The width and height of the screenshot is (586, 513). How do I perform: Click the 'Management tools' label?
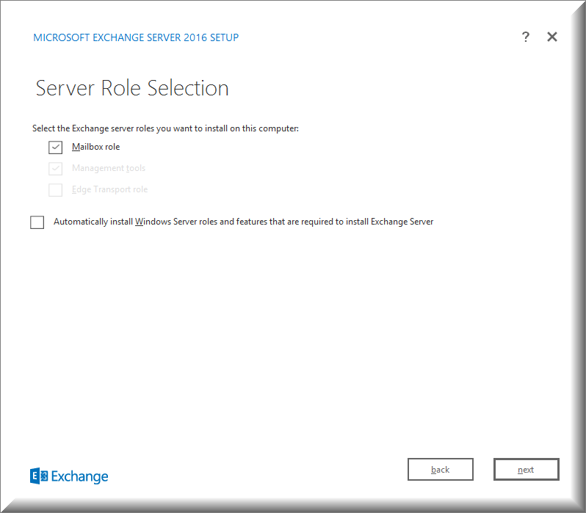(109, 168)
